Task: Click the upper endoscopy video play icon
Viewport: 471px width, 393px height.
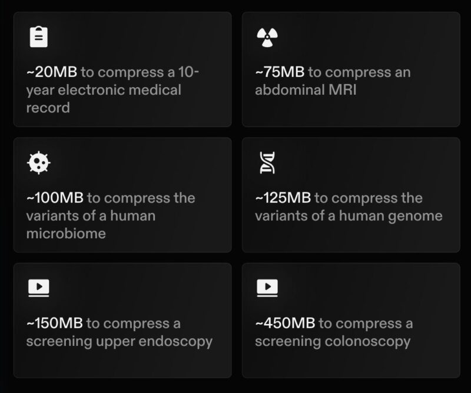Action: (39, 288)
